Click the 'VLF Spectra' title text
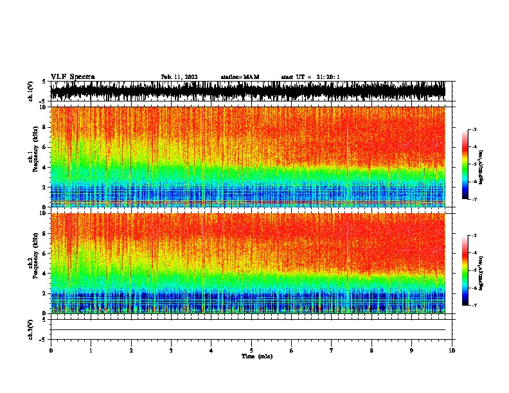The image size is (509, 393). click(x=73, y=77)
